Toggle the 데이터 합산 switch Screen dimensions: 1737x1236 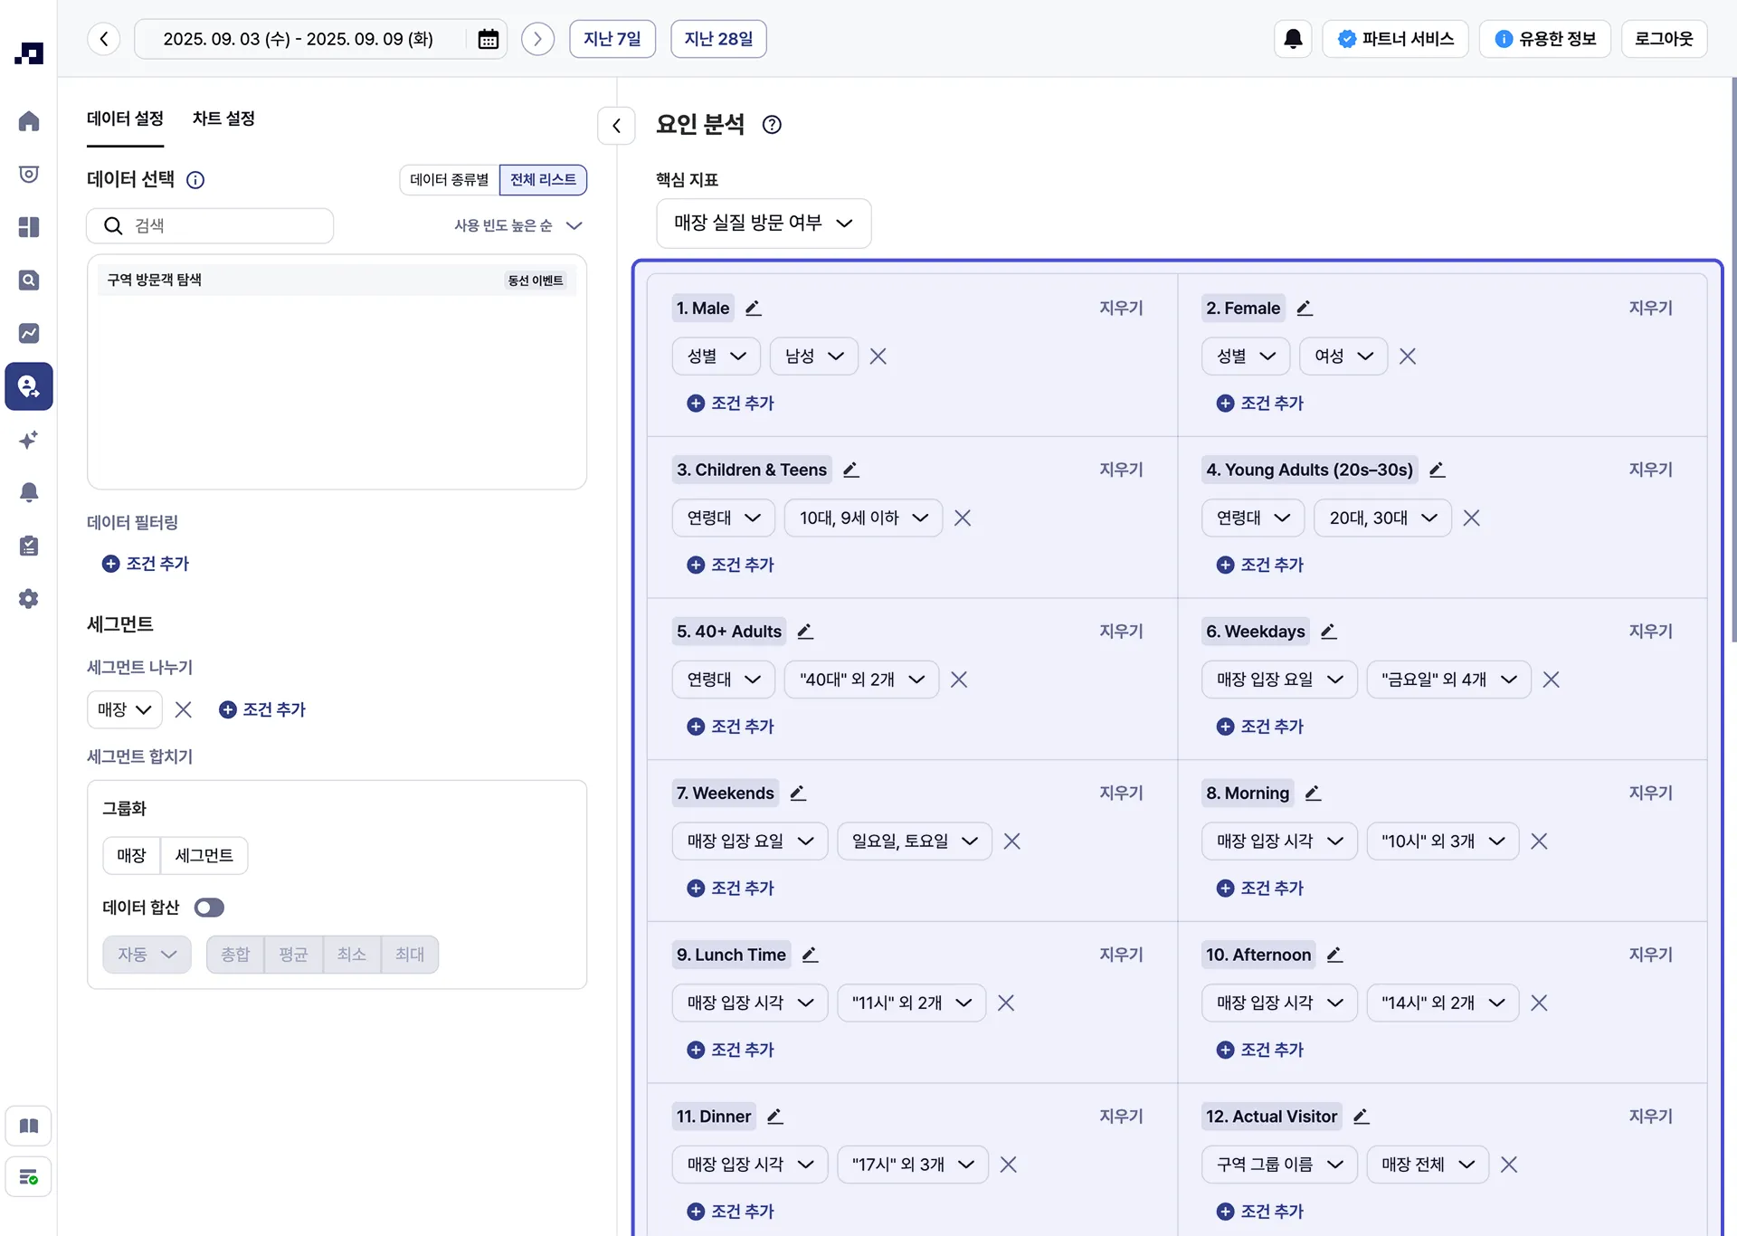209,908
